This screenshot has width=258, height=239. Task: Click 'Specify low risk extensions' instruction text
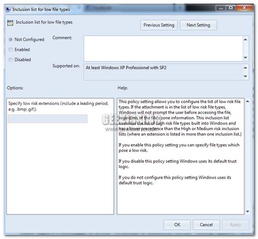tap(58, 106)
